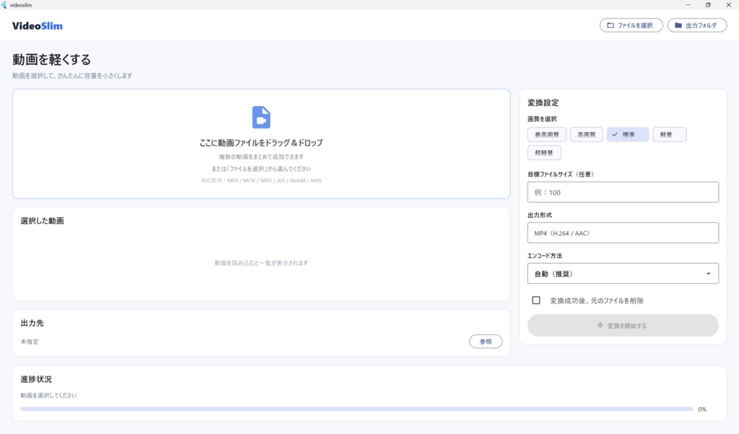Enable delete original file after conversion checkbox

coord(536,301)
